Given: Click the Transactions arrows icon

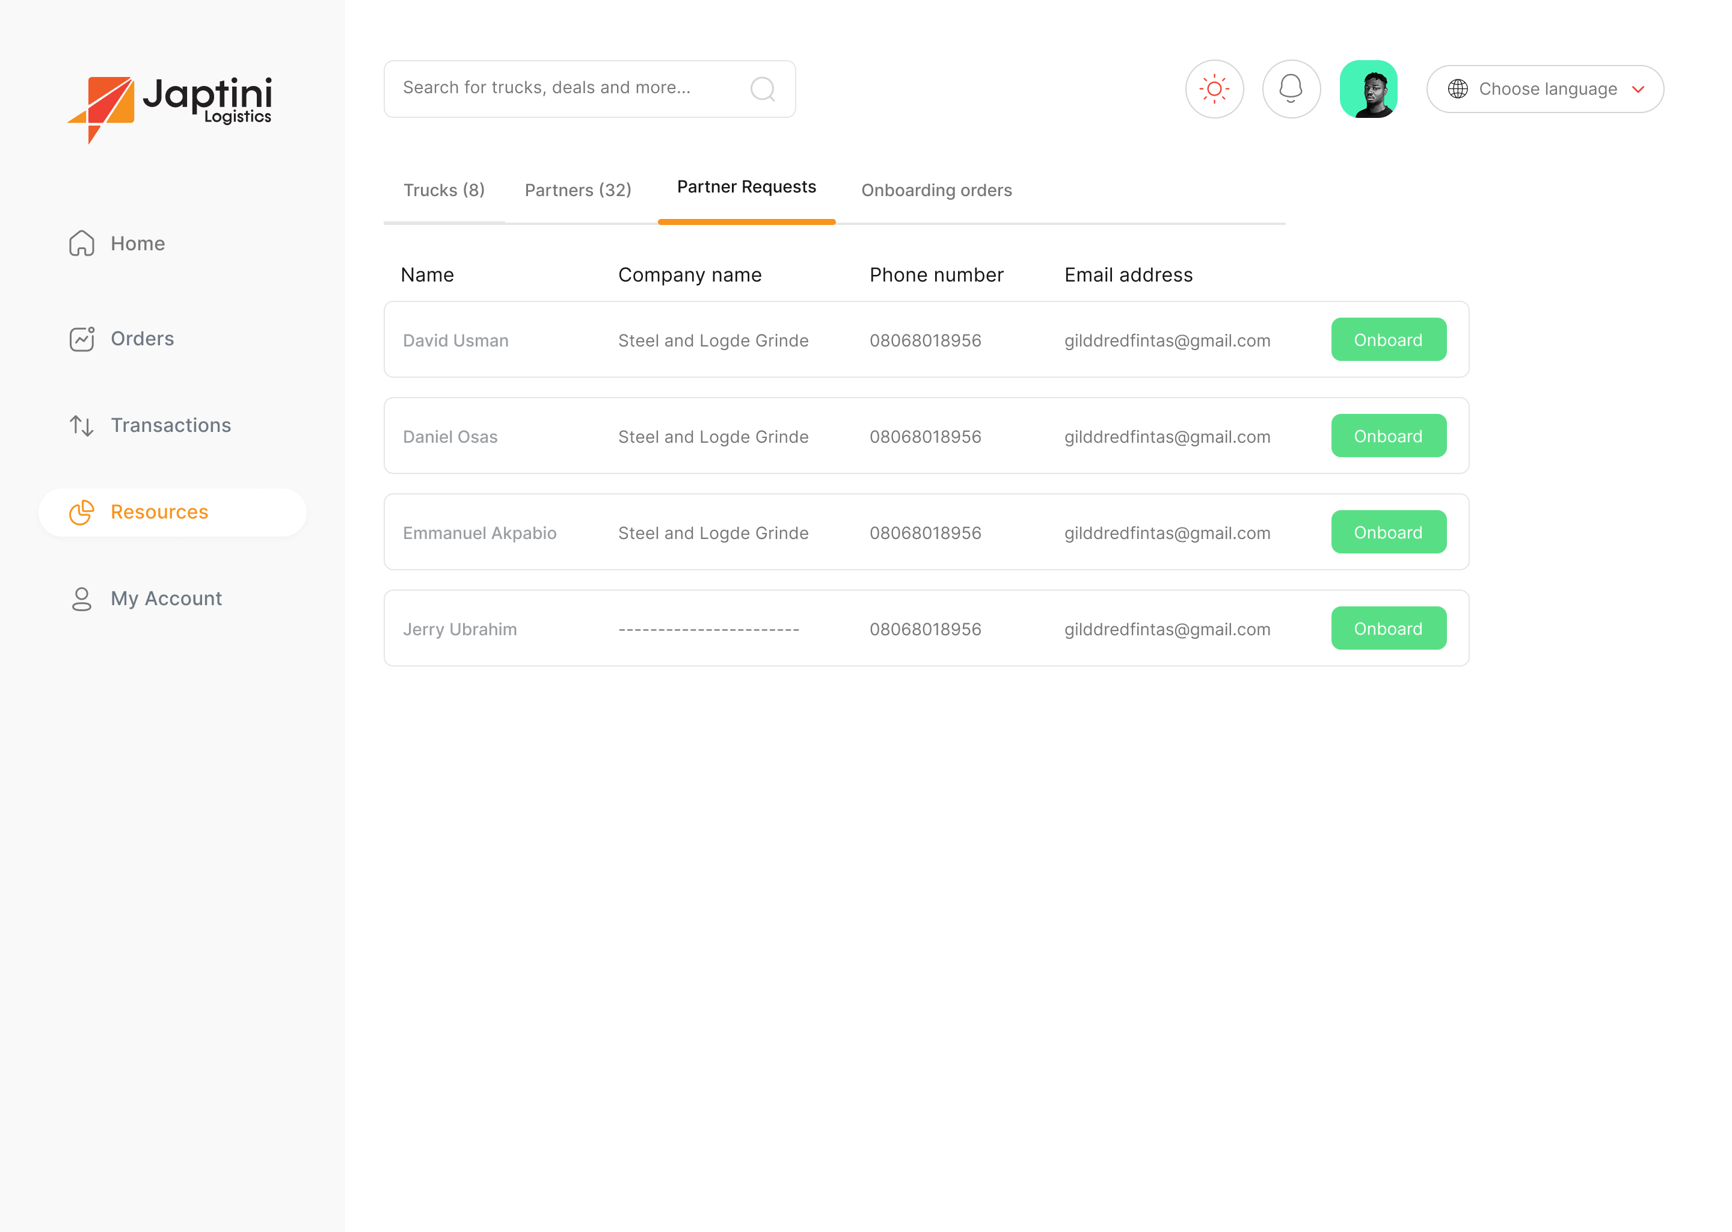Looking at the screenshot, I should tap(82, 425).
